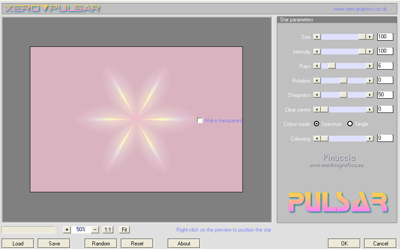Decrease Intensity with left arrow
The width and height of the screenshot is (400, 249).
tap(317, 51)
